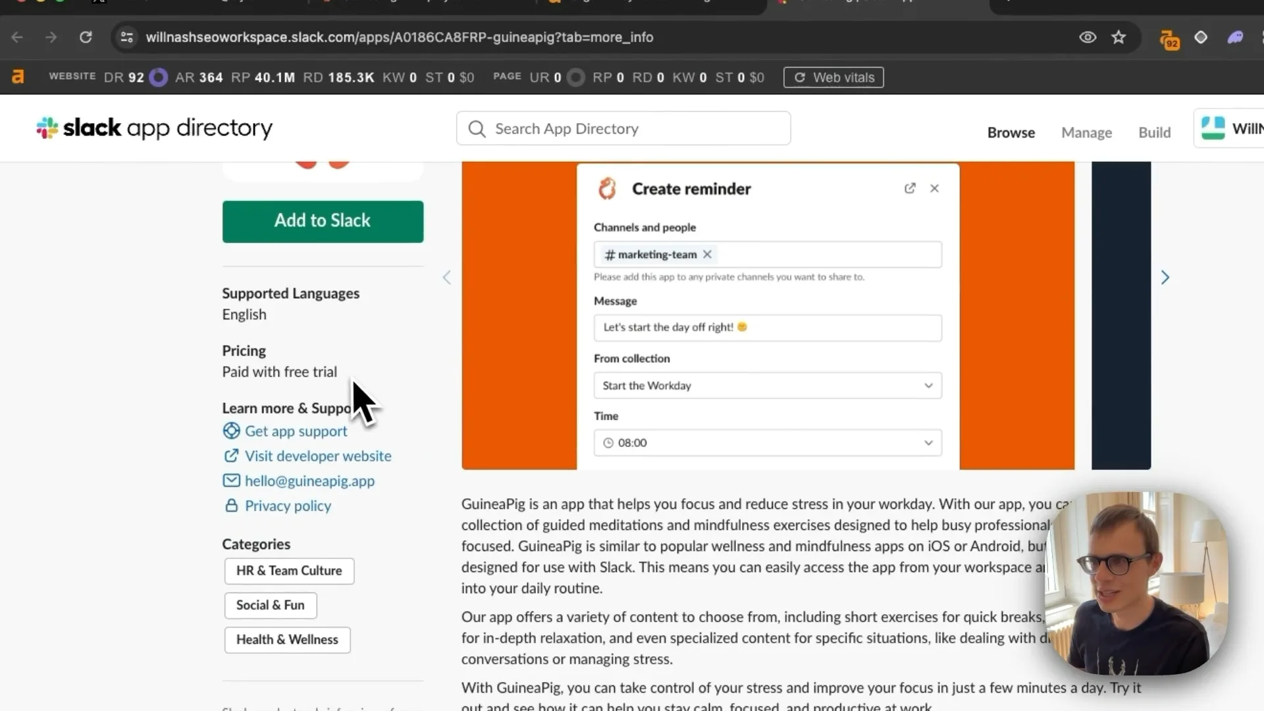This screenshot has width=1264, height=711.
Task: Open Web vitals in Ahrefs toolbar
Action: [833, 78]
